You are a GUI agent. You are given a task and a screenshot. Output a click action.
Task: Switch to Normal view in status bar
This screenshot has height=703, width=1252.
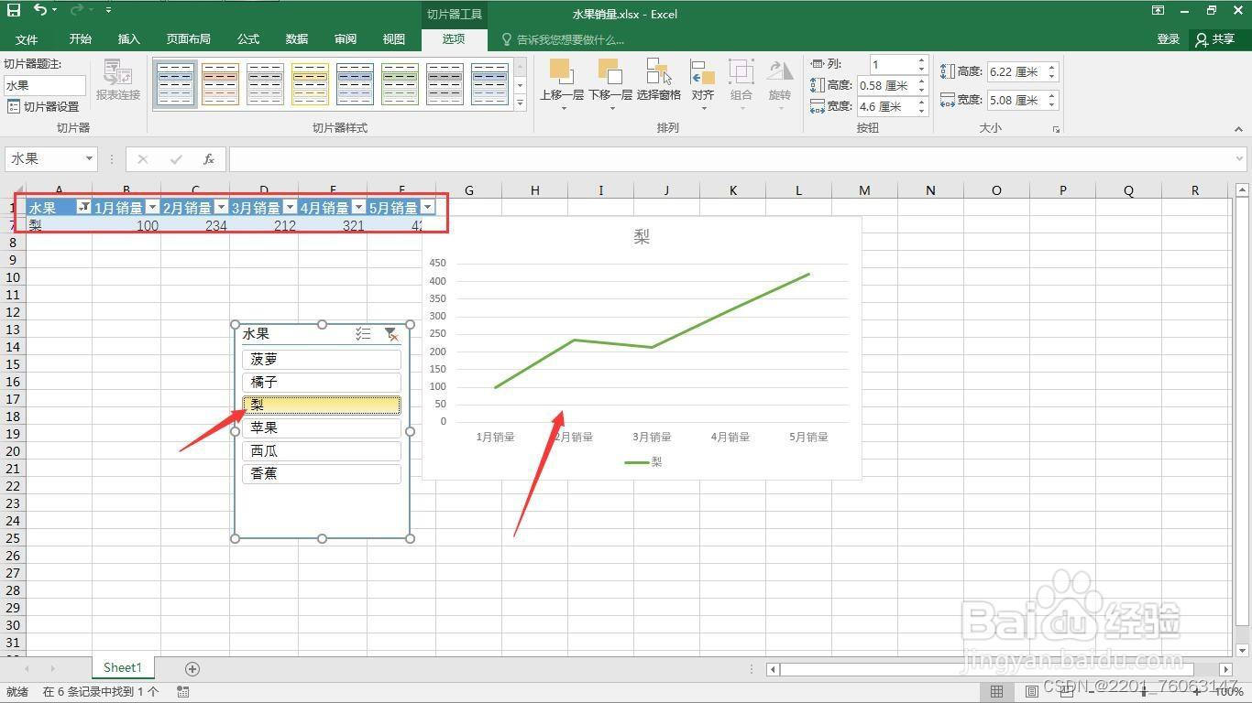(996, 691)
